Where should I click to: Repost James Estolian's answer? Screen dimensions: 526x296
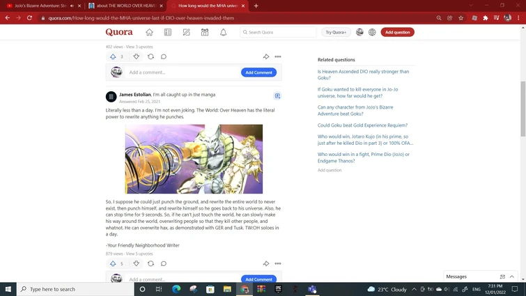click(150, 263)
